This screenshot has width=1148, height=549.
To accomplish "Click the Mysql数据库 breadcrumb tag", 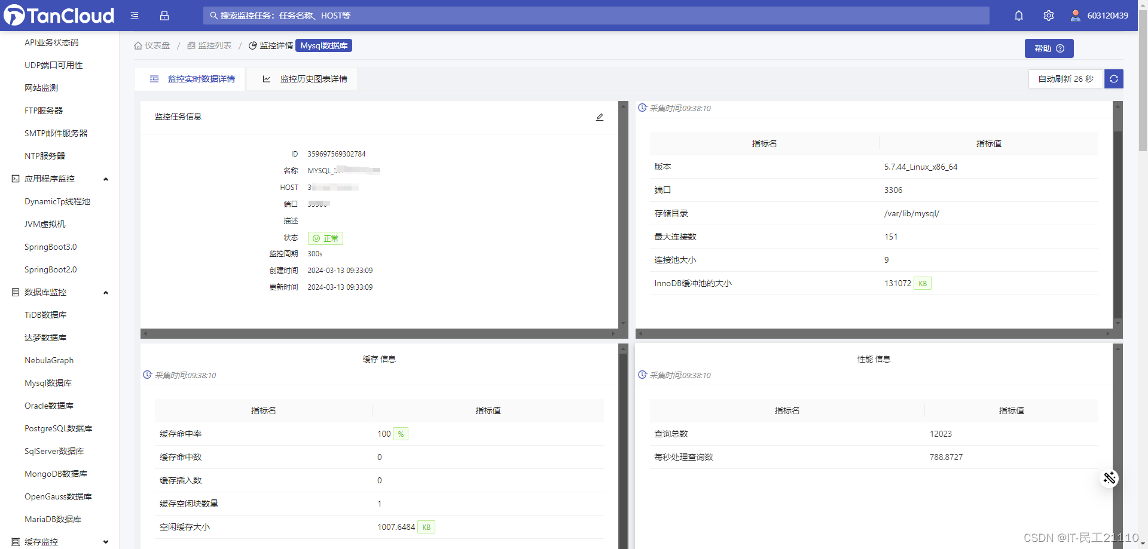I will point(323,45).
